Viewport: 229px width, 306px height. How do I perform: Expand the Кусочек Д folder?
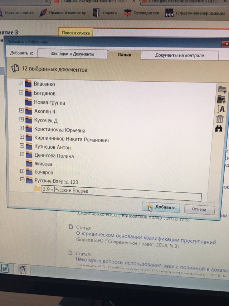[x=21, y=119]
